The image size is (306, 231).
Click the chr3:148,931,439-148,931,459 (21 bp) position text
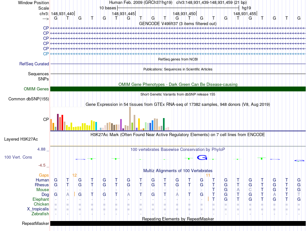[x=211, y=3]
